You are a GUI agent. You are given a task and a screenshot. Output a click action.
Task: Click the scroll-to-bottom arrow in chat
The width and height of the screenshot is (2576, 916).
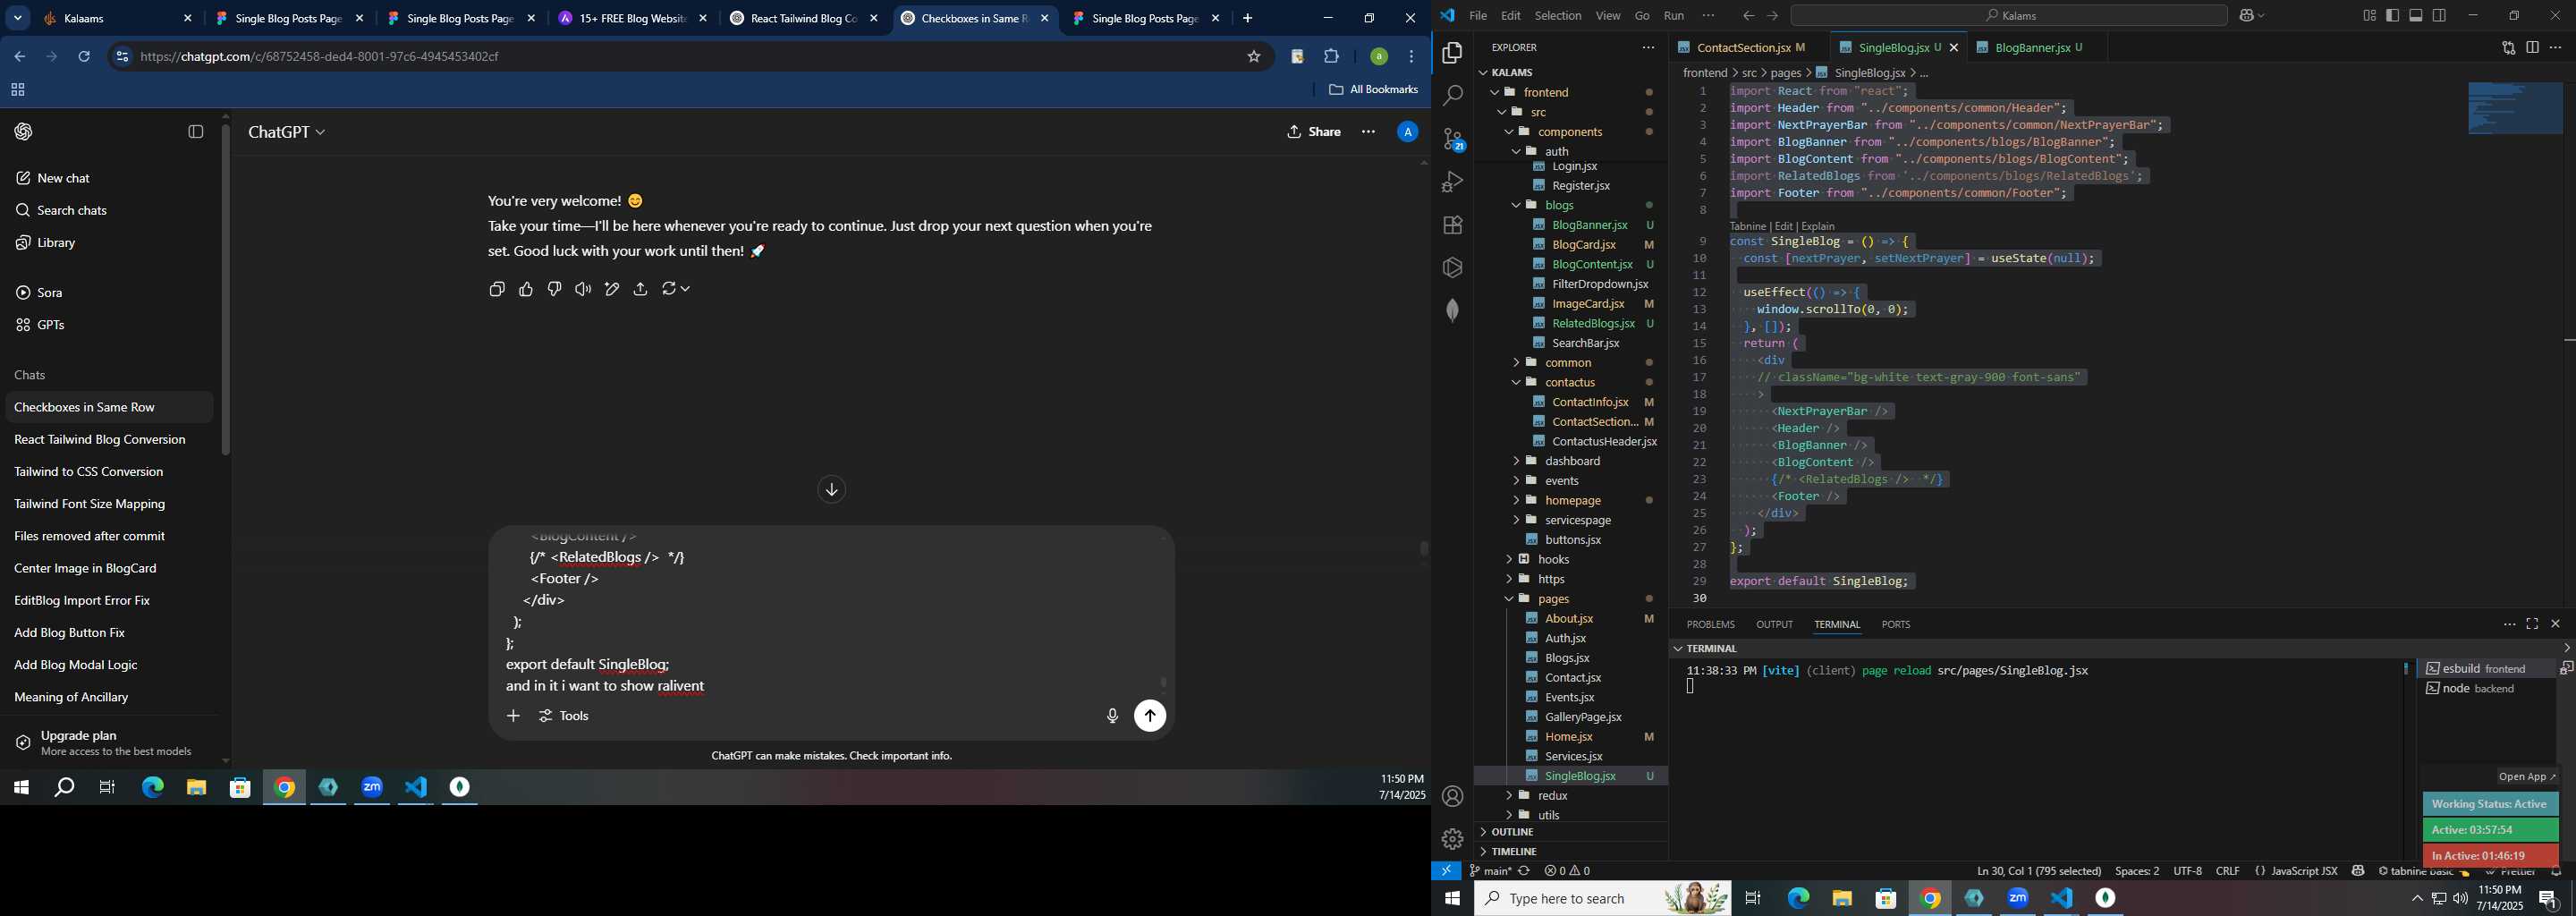[x=831, y=489]
